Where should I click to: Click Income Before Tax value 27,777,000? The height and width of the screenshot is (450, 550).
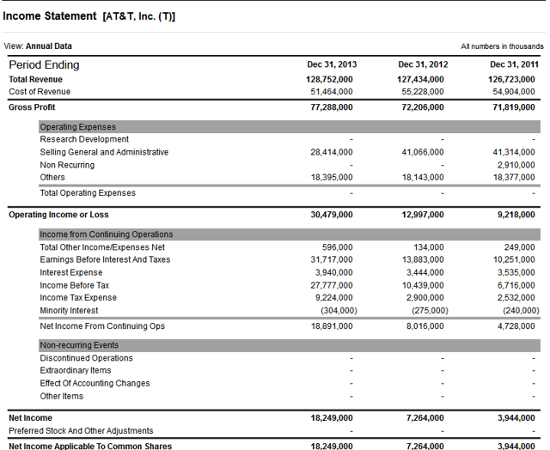pyautogui.click(x=332, y=285)
